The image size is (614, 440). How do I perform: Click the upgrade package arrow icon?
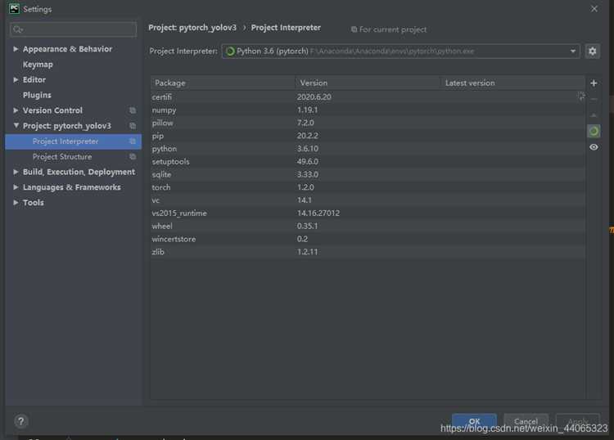tap(594, 115)
